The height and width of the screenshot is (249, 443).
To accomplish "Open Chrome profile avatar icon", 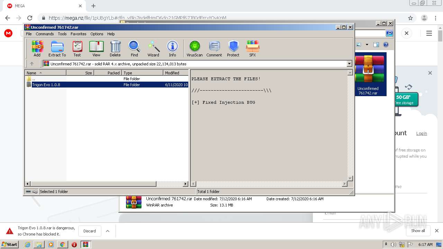I will point(424,18).
